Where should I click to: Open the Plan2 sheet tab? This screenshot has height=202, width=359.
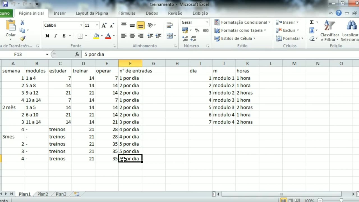coord(43,194)
